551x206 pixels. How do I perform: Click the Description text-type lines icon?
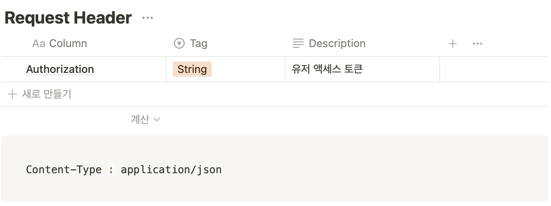[298, 44]
